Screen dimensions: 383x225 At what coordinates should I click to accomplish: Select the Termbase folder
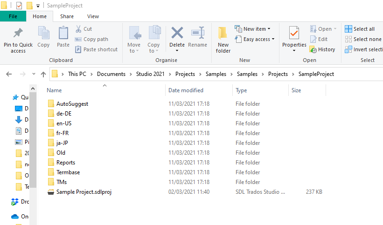pyautogui.click(x=68, y=172)
